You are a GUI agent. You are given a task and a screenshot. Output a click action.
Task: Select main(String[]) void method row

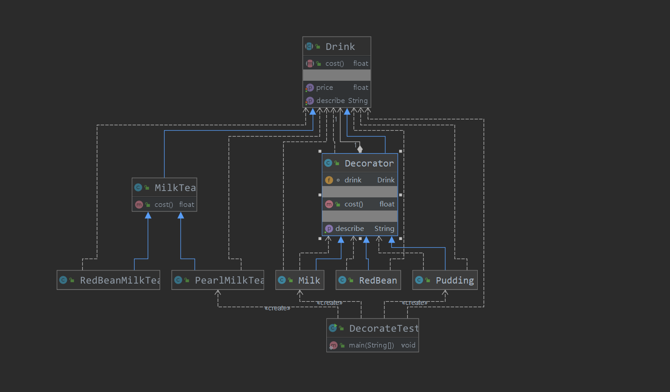point(373,345)
